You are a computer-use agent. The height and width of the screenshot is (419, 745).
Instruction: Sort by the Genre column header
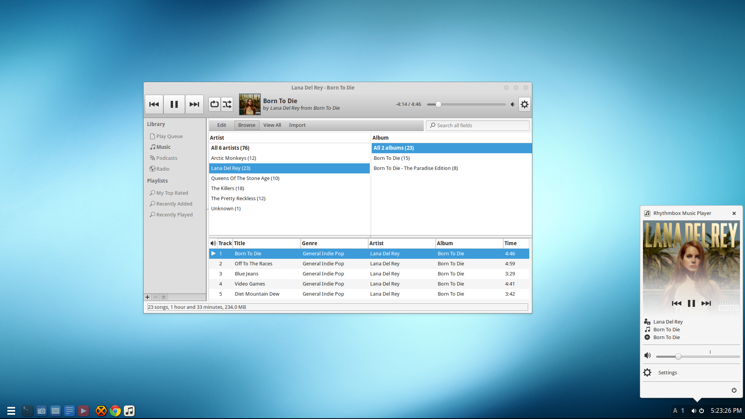(334, 243)
